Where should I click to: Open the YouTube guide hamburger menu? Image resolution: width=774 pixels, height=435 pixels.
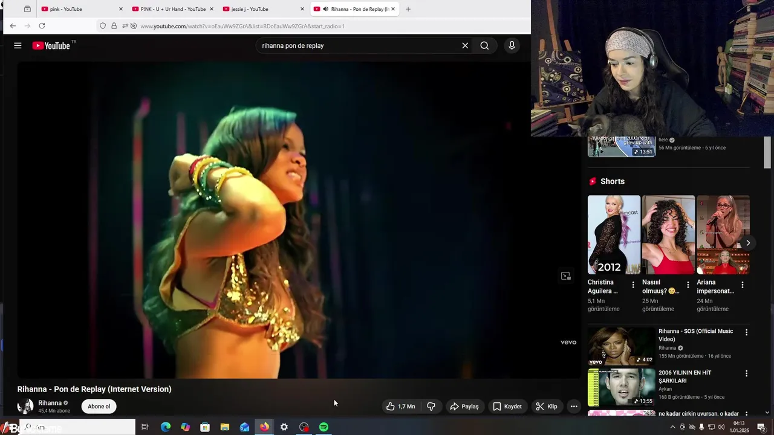18,45
